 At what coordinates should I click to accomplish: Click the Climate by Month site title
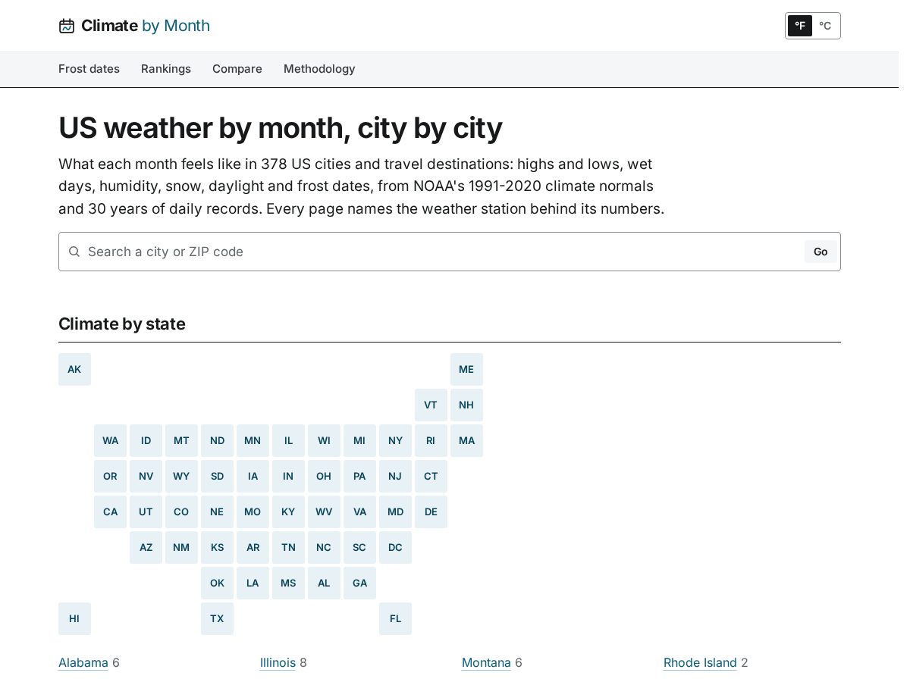point(146,26)
